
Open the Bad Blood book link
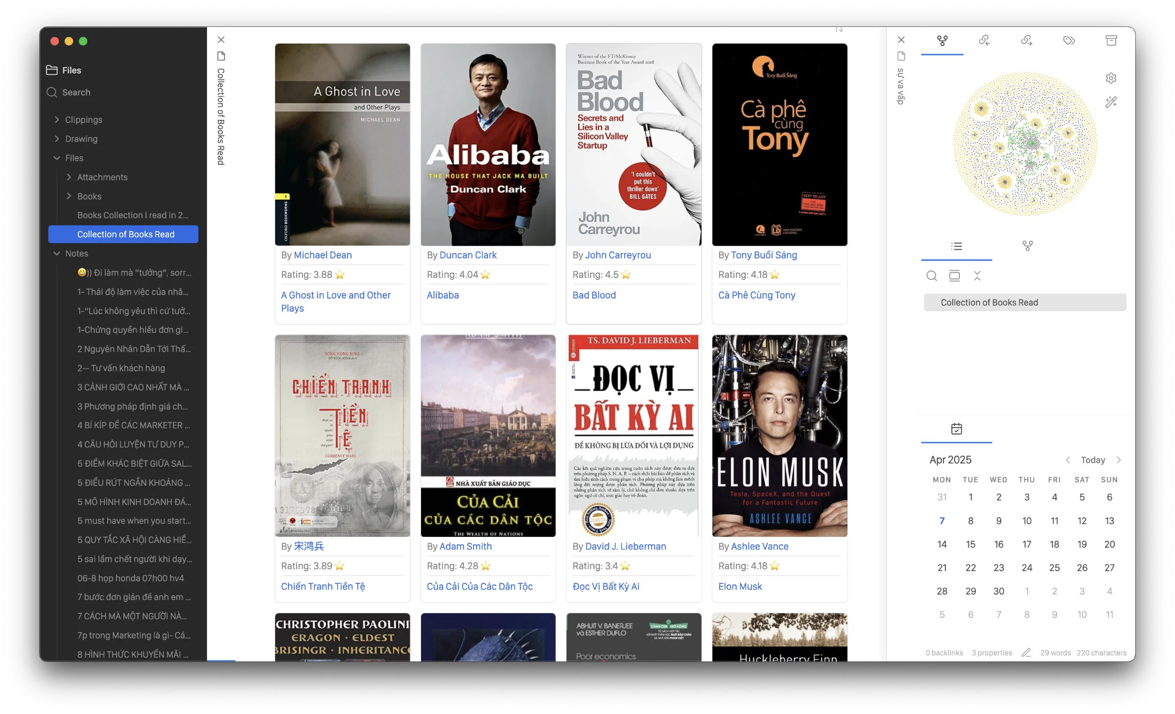coord(594,295)
